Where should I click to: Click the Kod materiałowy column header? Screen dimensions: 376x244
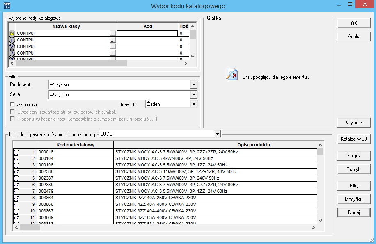pyautogui.click(x=75, y=145)
